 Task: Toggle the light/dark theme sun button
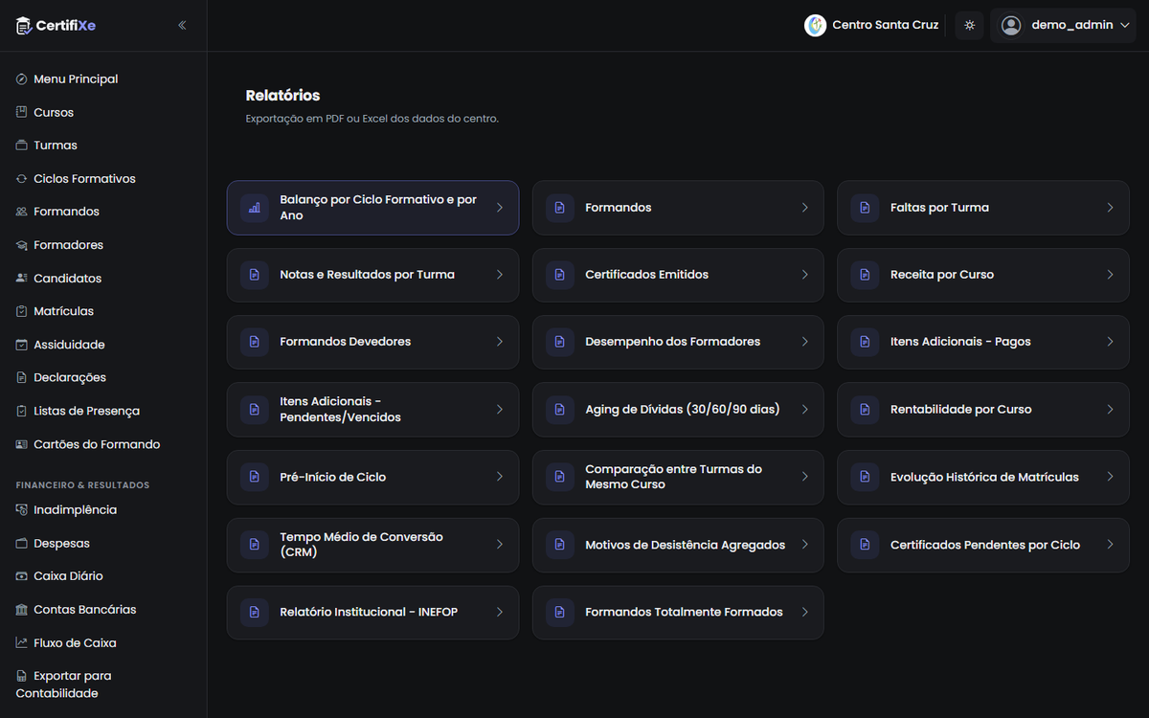969,26
